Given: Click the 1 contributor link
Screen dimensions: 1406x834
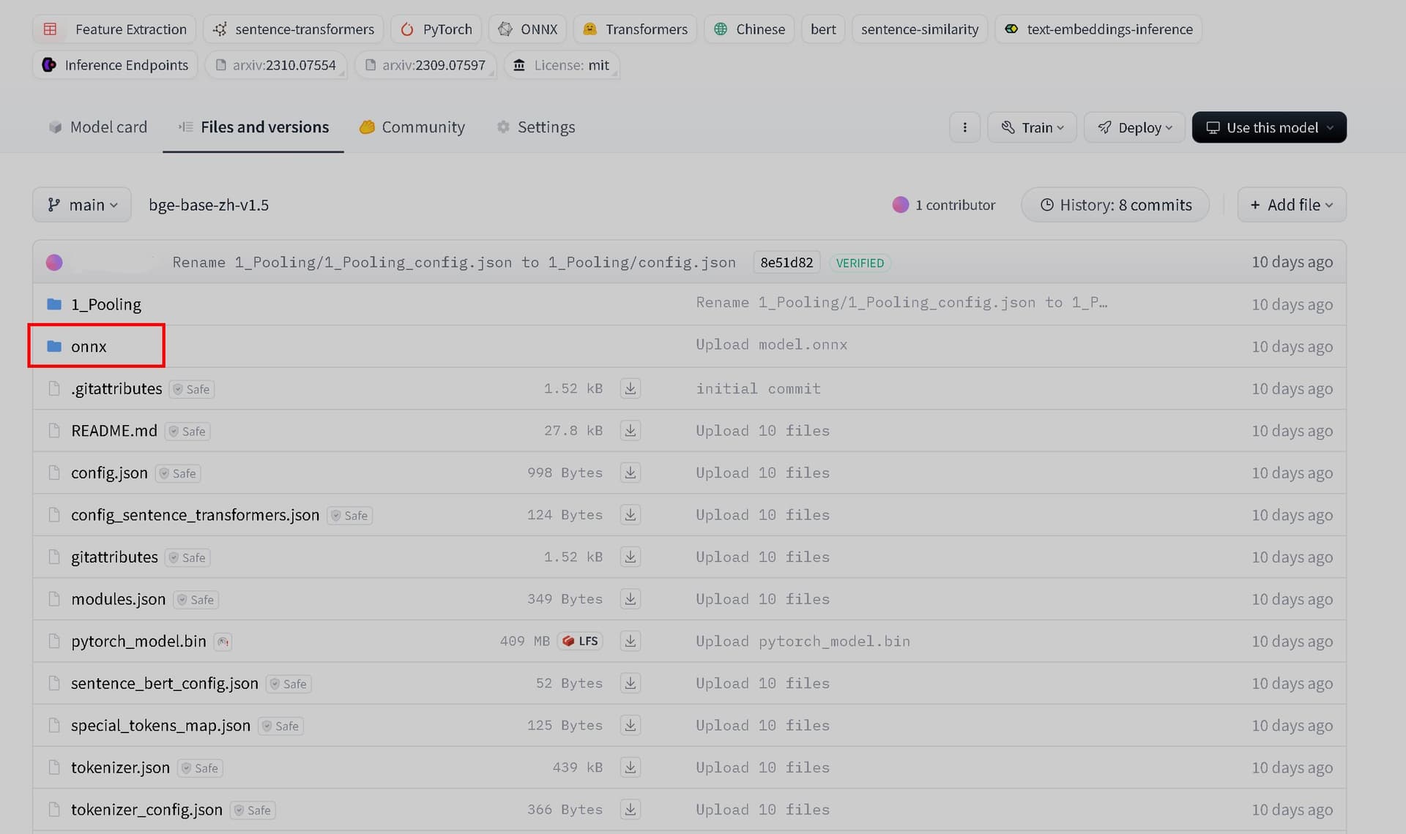Looking at the screenshot, I should pyautogui.click(x=955, y=205).
